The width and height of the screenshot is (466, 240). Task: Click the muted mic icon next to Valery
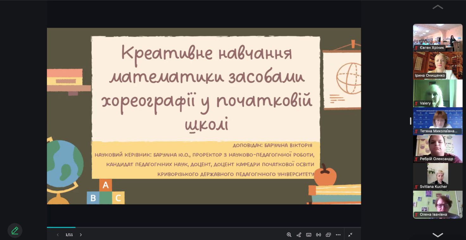tap(417, 103)
